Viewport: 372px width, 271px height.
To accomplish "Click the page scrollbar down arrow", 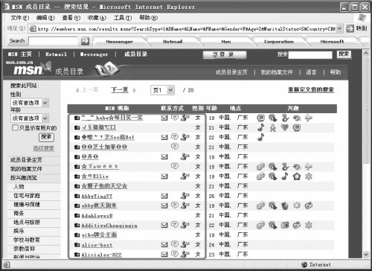I will point(366,254).
